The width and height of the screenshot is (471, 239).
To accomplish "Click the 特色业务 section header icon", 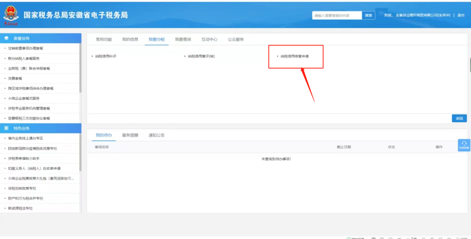I will coord(6,128).
